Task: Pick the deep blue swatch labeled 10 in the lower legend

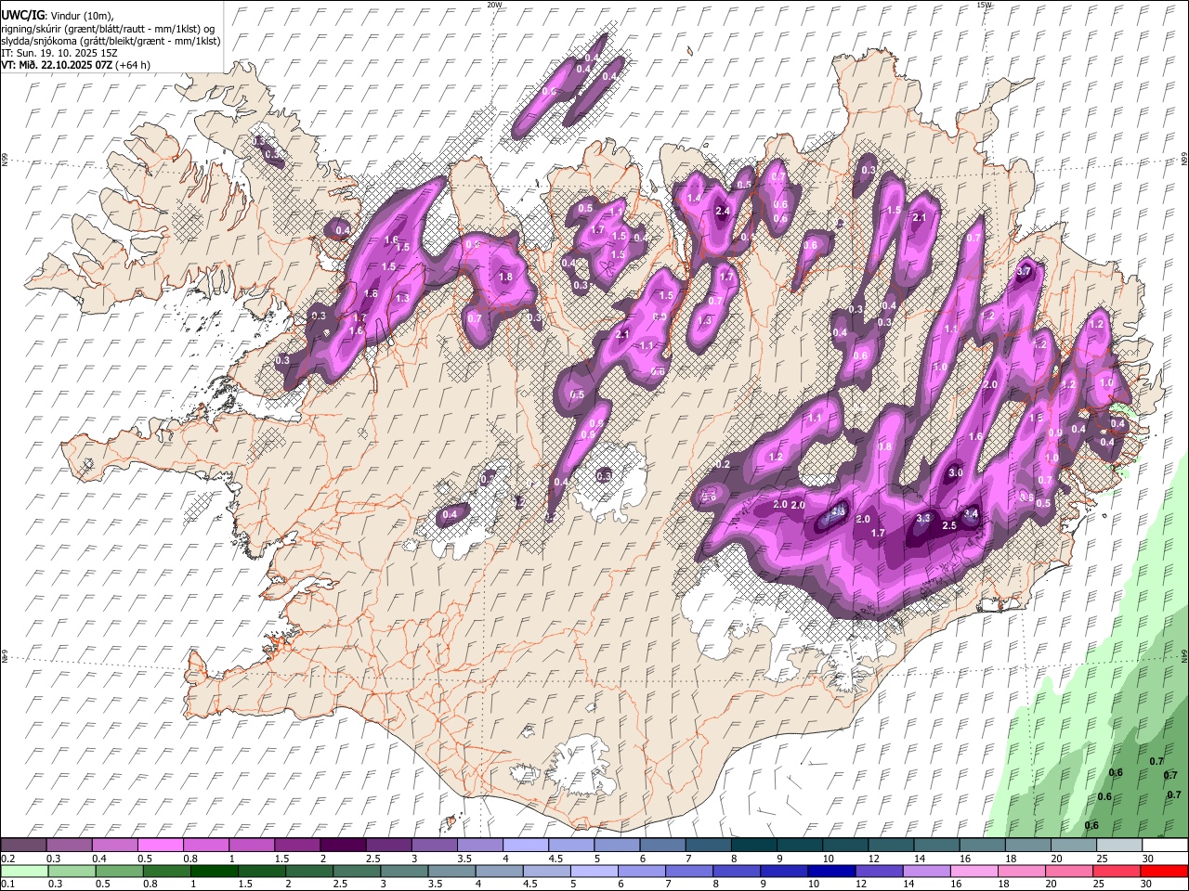Action: 831,871
